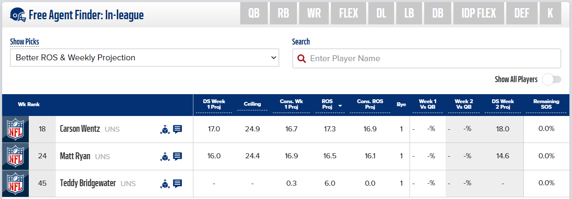Click Teddy Bridgewater Cons. Wk 1 Proj 0.3
Image resolution: width=572 pixels, height=199 pixels.
click(291, 184)
